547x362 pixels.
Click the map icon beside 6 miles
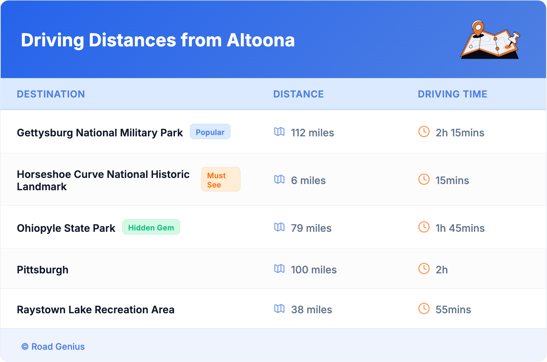click(279, 179)
